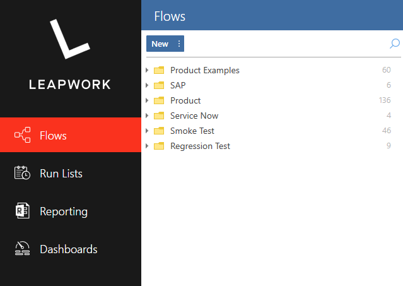
Task: Click the Dashboards gauge icon
Action: (x=22, y=249)
